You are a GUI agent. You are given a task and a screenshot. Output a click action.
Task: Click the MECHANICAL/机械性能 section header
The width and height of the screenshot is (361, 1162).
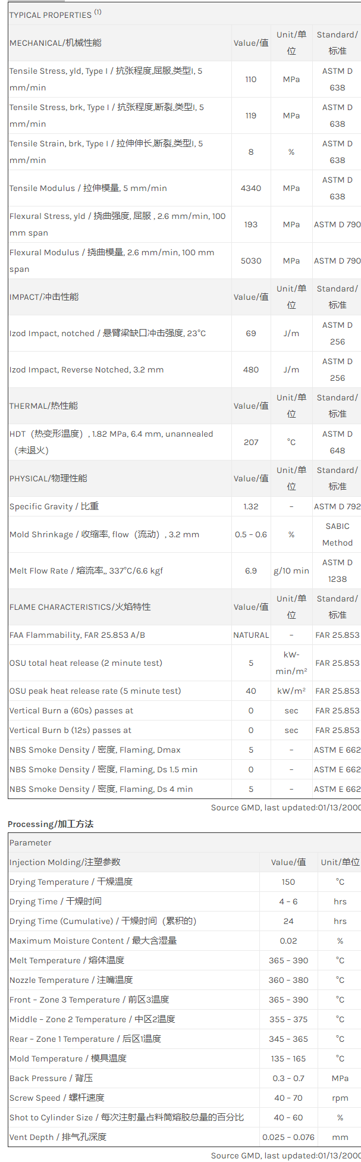tap(55, 43)
